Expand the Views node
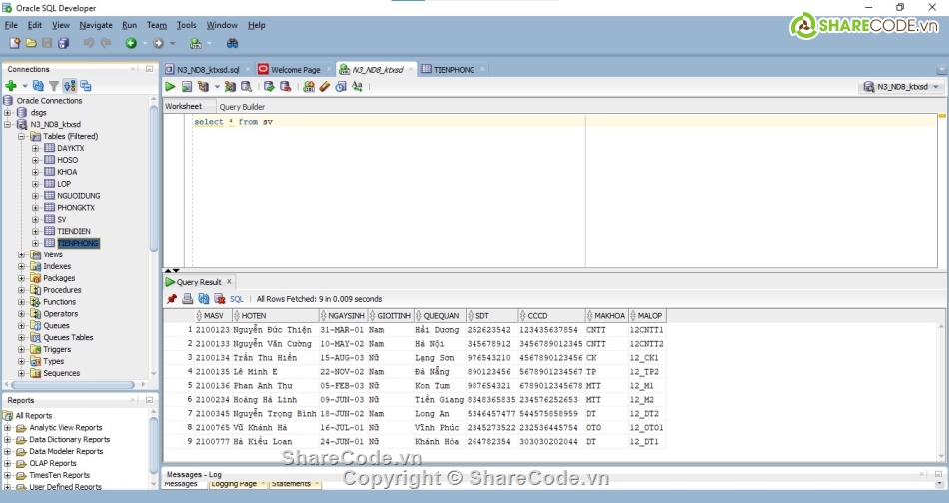Image resolution: width=949 pixels, height=503 pixels. click(21, 254)
